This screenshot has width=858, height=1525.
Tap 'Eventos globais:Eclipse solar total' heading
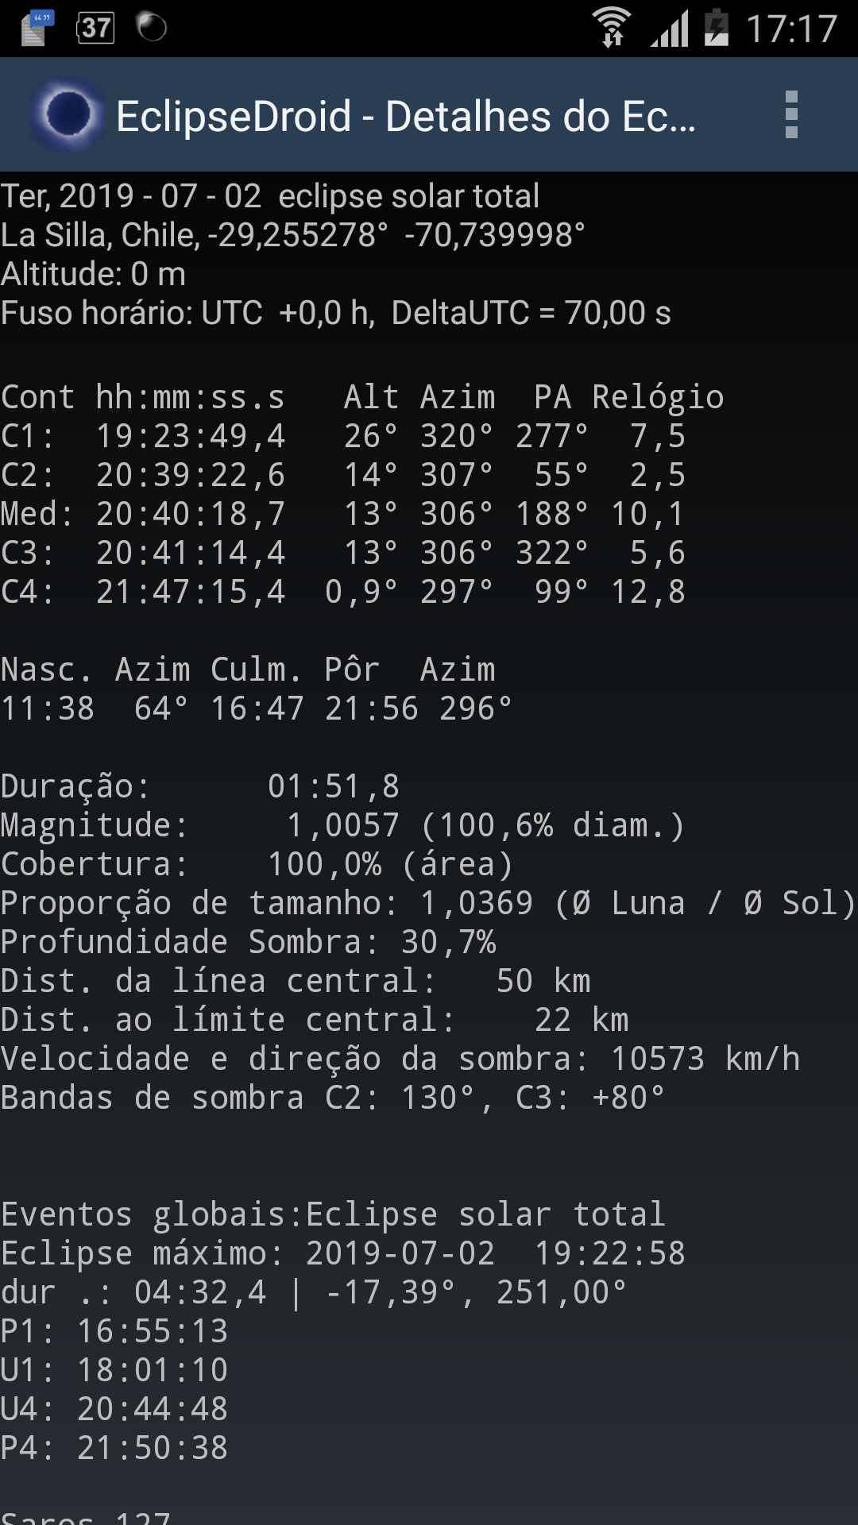(x=333, y=1214)
